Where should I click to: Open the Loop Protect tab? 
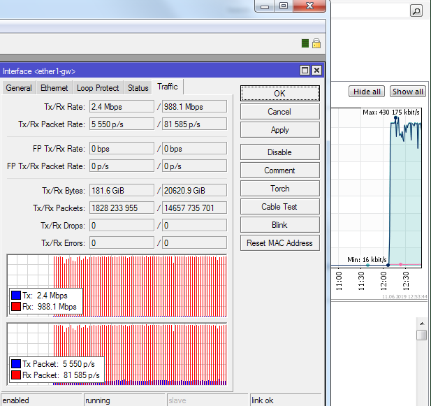coord(98,88)
